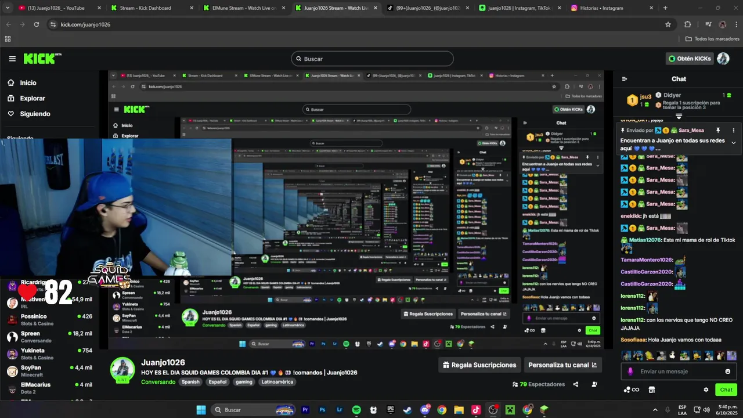Image resolution: width=743 pixels, height=418 pixels.
Task: Click username TamaraMontero1026 in chat
Action: coord(647,260)
